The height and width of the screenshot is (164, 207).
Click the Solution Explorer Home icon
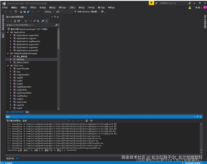[x=15, y=21]
